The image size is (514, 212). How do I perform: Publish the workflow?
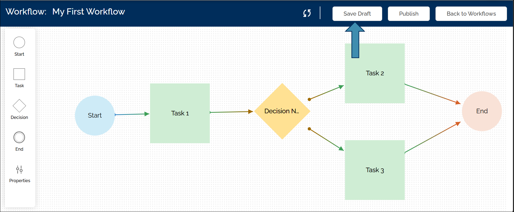[409, 14]
